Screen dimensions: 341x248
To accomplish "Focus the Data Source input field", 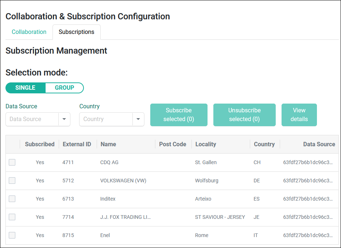I will click(32, 119).
